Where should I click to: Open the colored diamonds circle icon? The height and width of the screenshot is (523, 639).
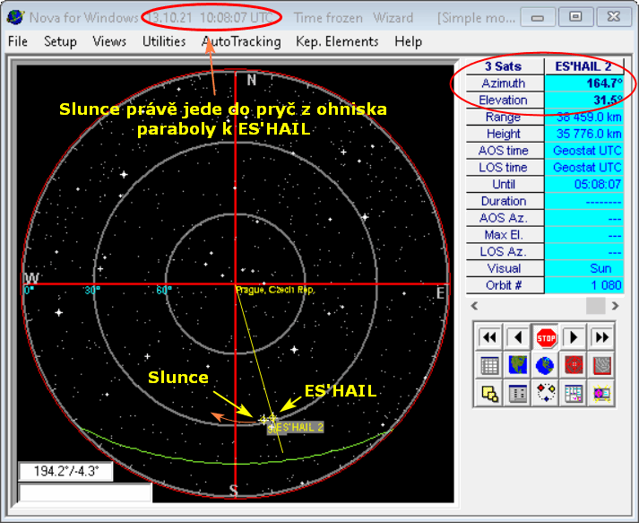pos(546,393)
